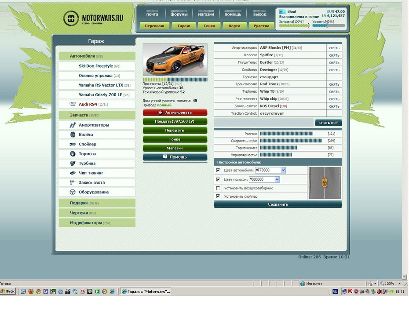
Task: Click снять всё button
Action: (329, 123)
